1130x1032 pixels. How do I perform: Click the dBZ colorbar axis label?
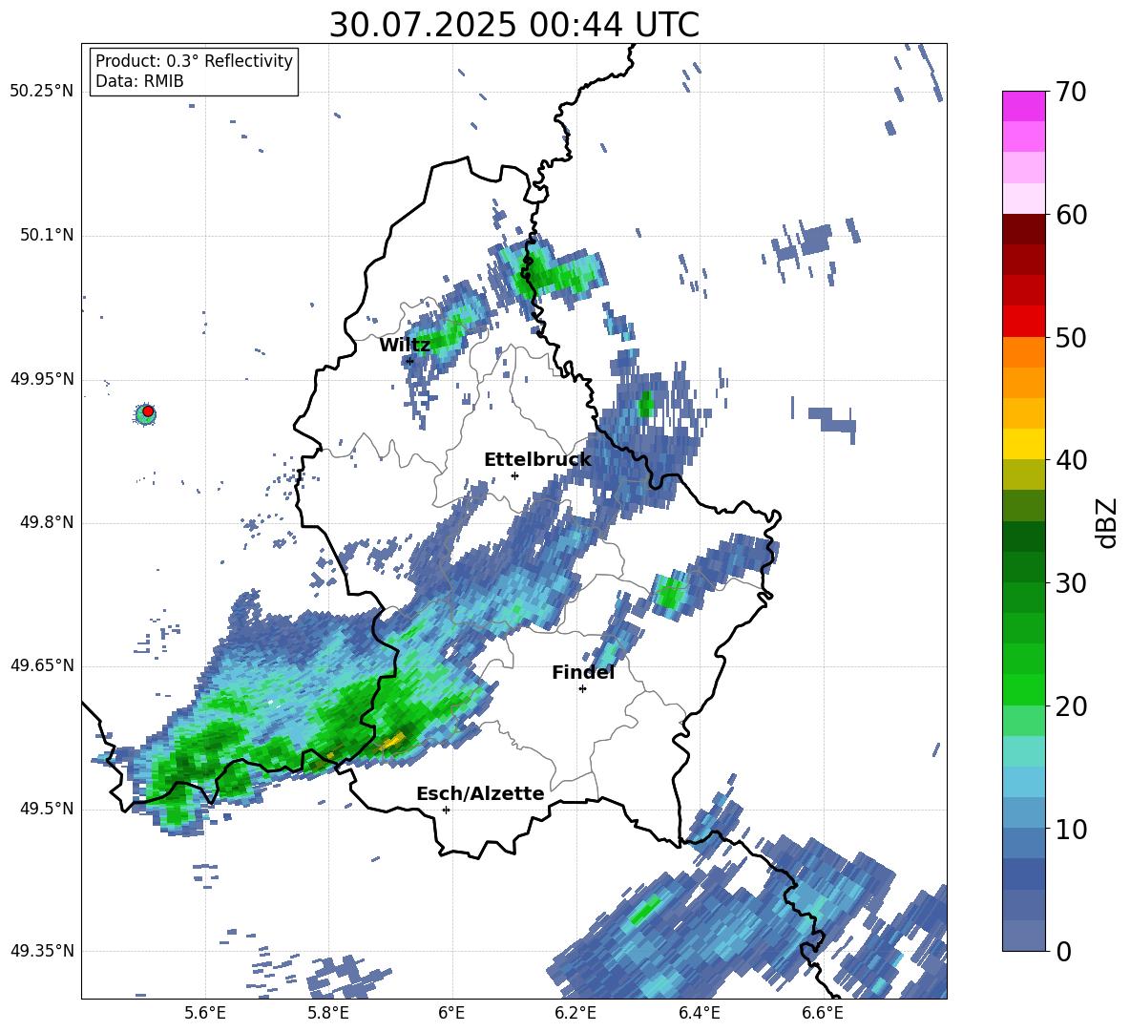click(1105, 522)
